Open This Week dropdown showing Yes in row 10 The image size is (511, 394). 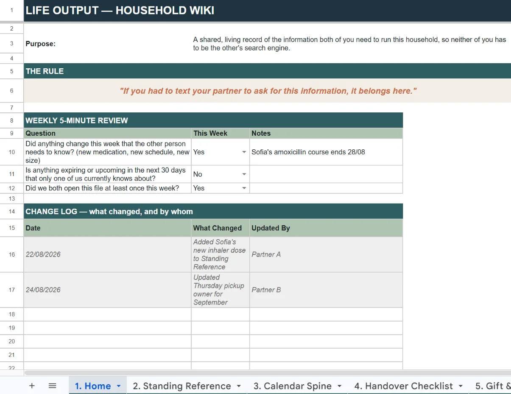point(244,152)
